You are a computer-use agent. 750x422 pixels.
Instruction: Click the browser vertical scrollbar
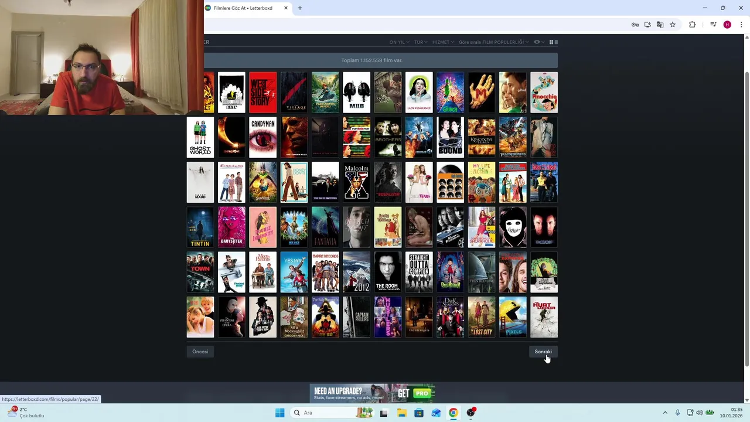coord(746,220)
